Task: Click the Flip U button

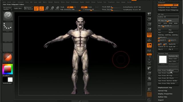Action: pos(163,49)
